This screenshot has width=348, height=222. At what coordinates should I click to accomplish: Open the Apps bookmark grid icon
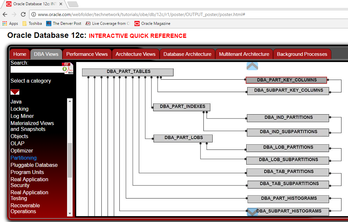click(5, 23)
